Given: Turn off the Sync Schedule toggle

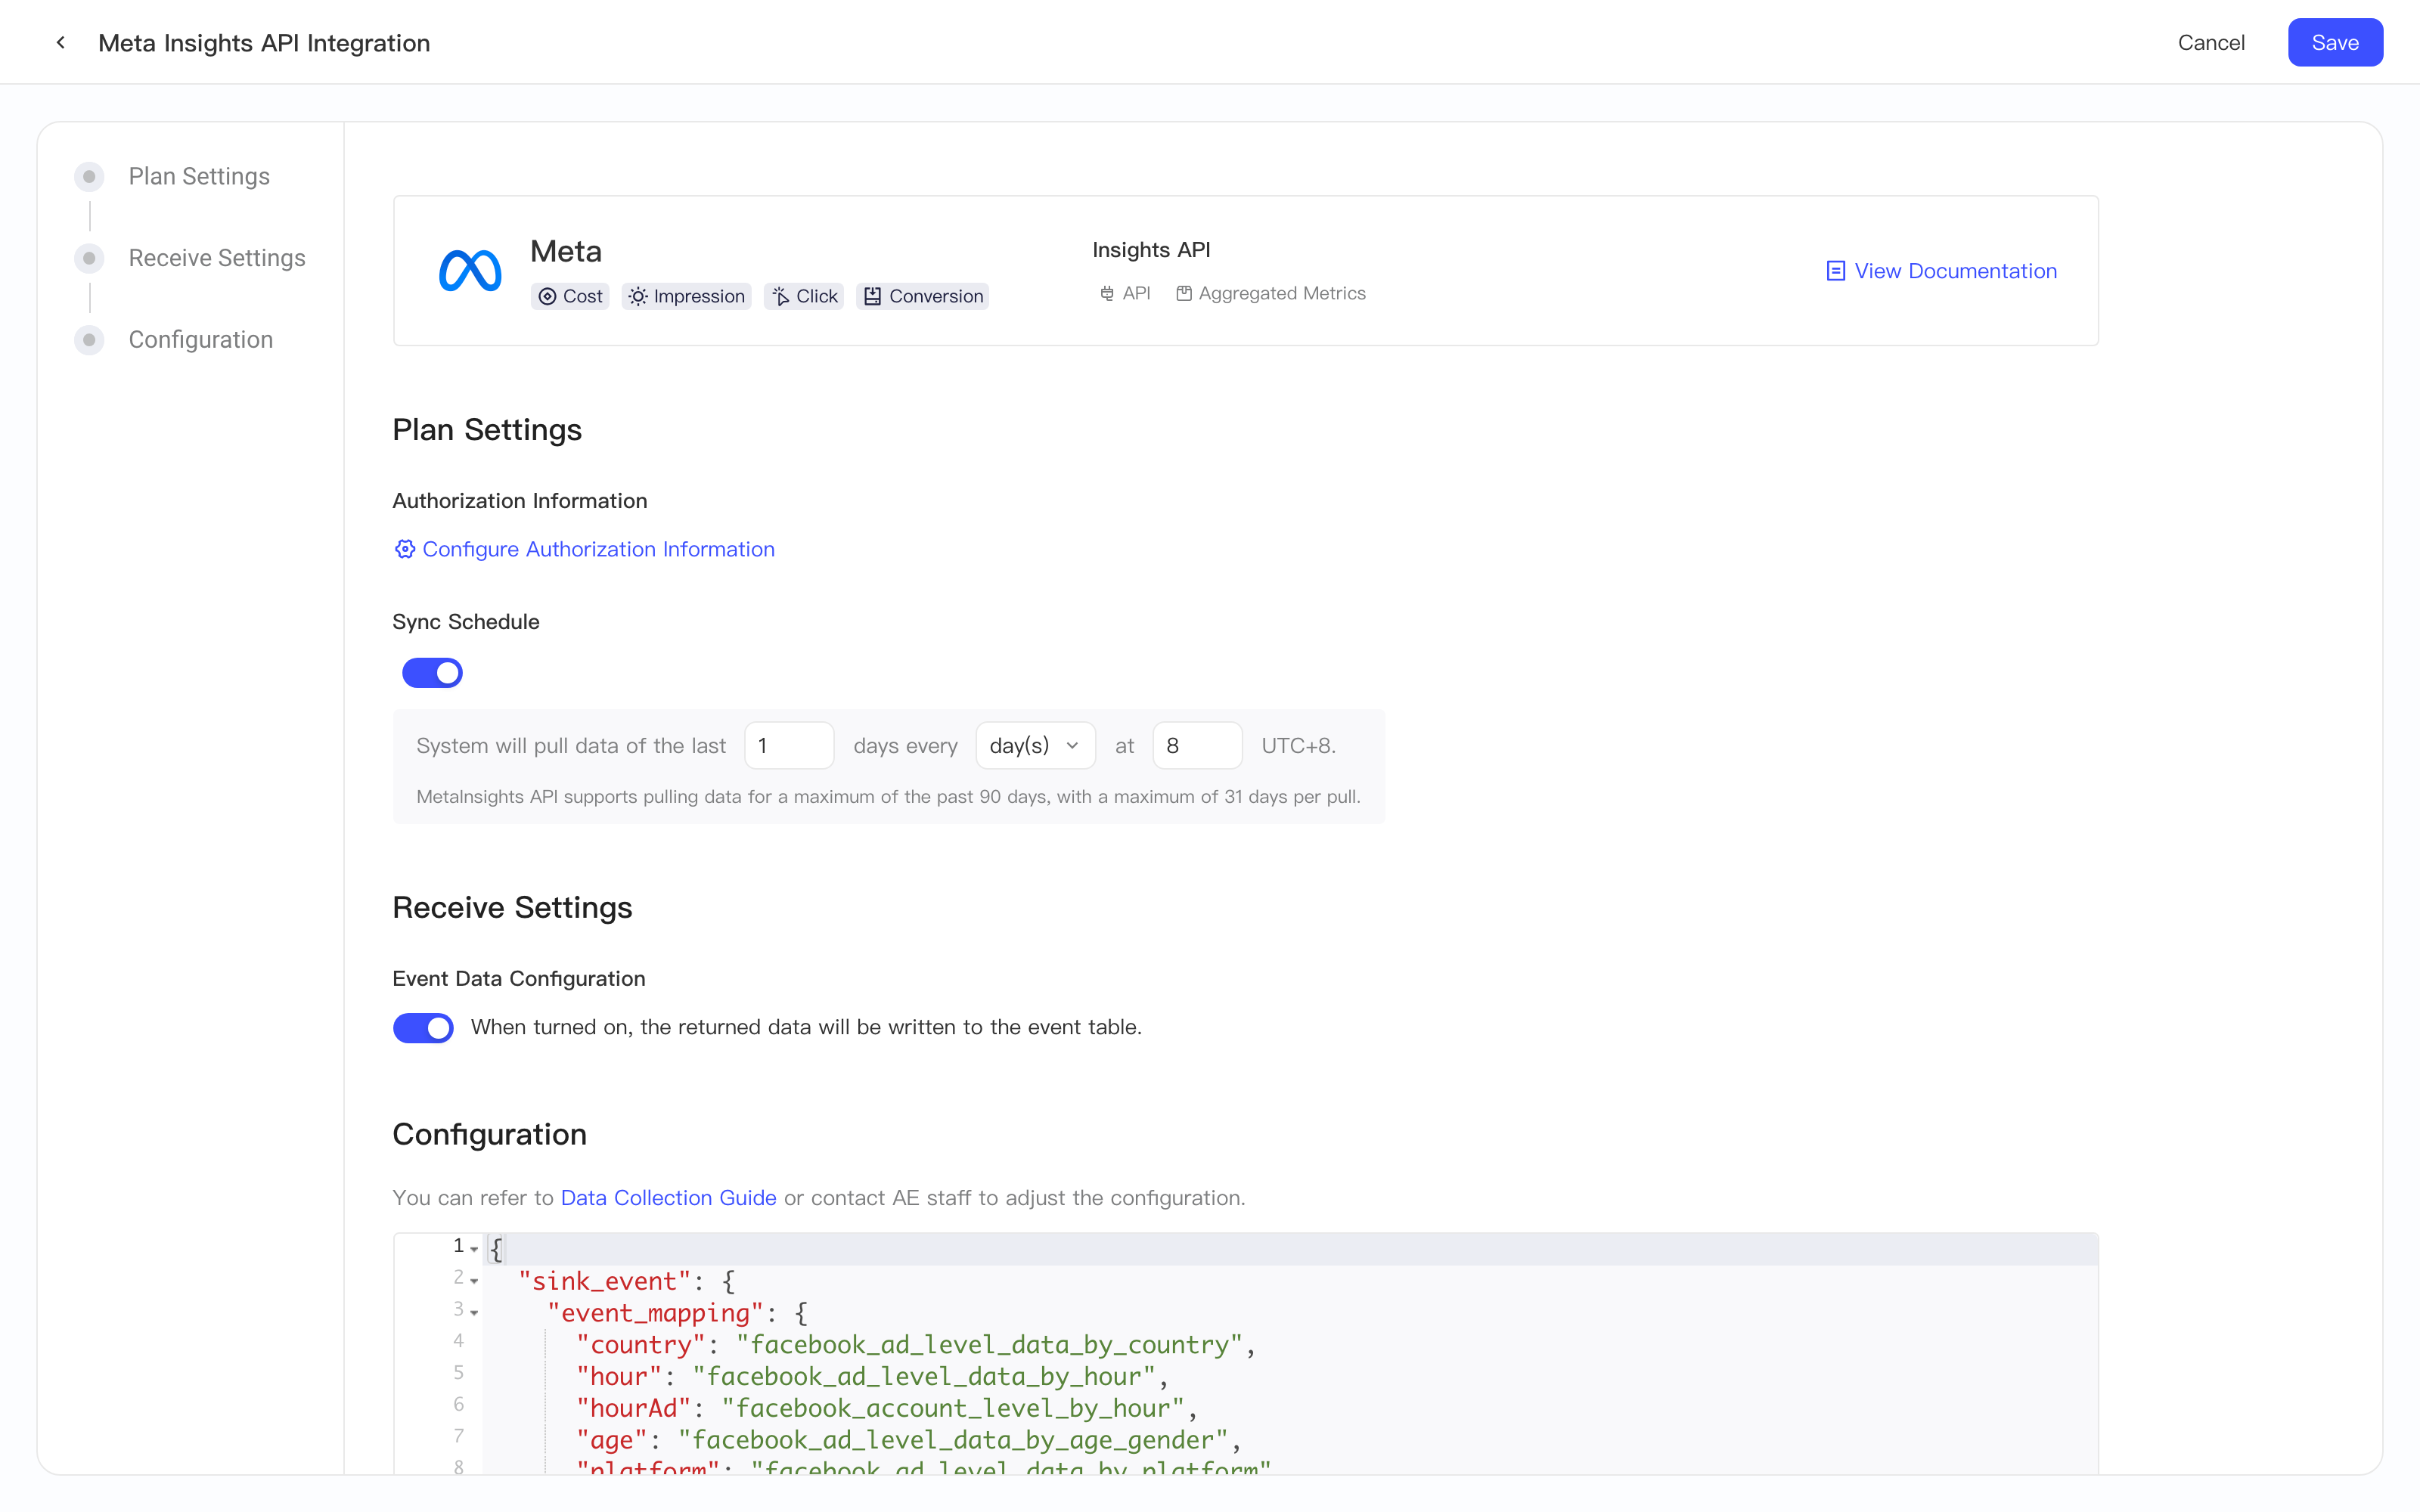Looking at the screenshot, I should click(x=432, y=673).
